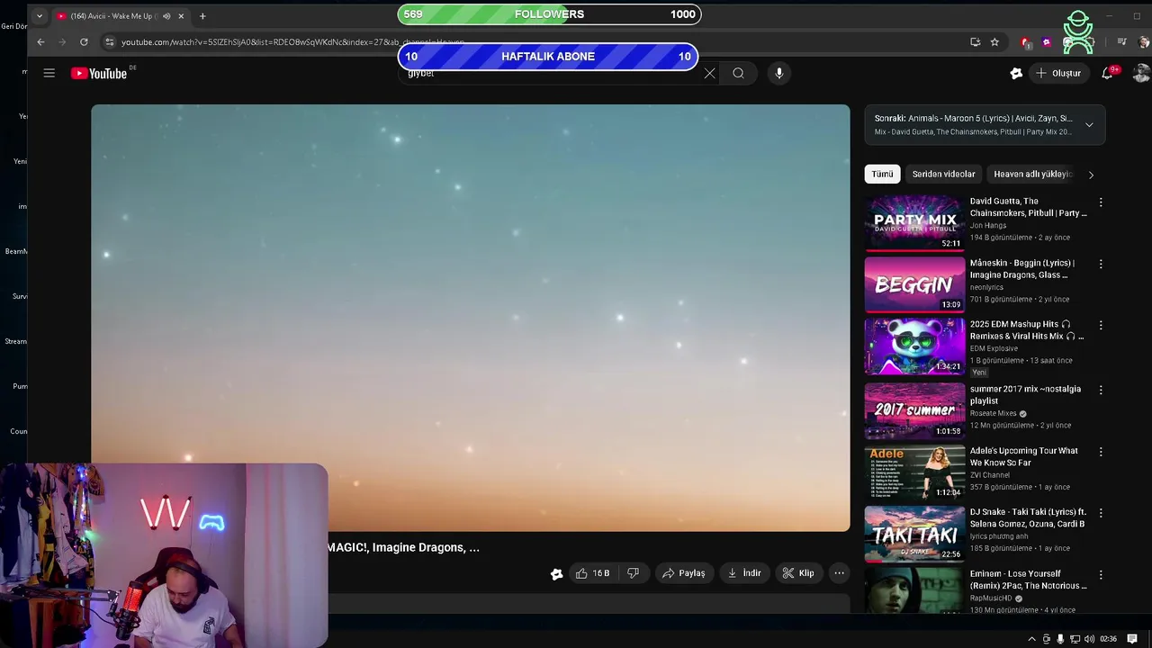Click the EDM Explosive channel name
The width and height of the screenshot is (1152, 648).
click(994, 348)
